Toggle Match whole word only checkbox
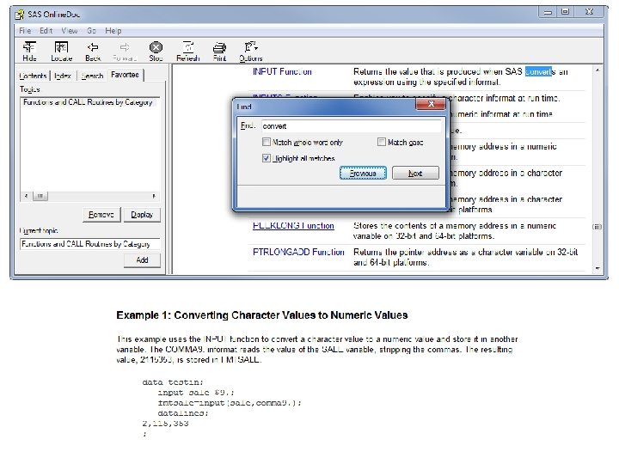The width and height of the screenshot is (619, 464). pos(267,142)
